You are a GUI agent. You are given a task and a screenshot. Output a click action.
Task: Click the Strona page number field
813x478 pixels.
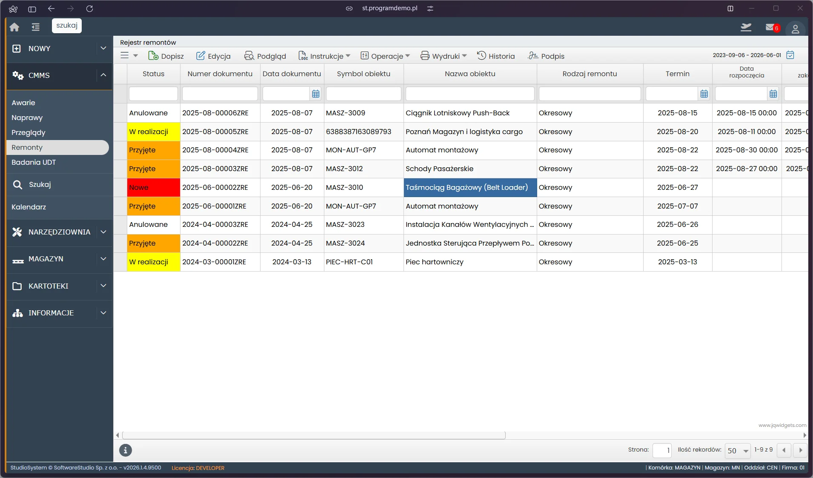pyautogui.click(x=662, y=450)
